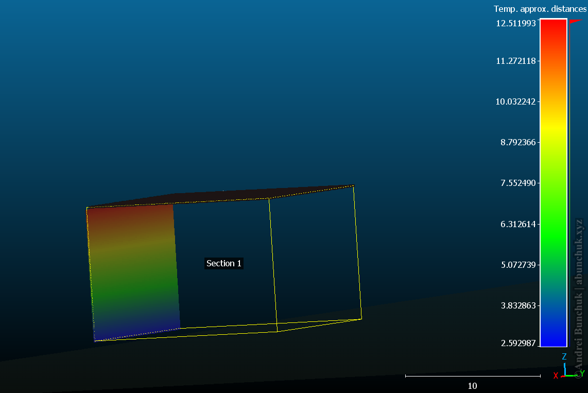Click the red histogram marker beside color scale
Screen dimensions: 588x393
[576, 21]
